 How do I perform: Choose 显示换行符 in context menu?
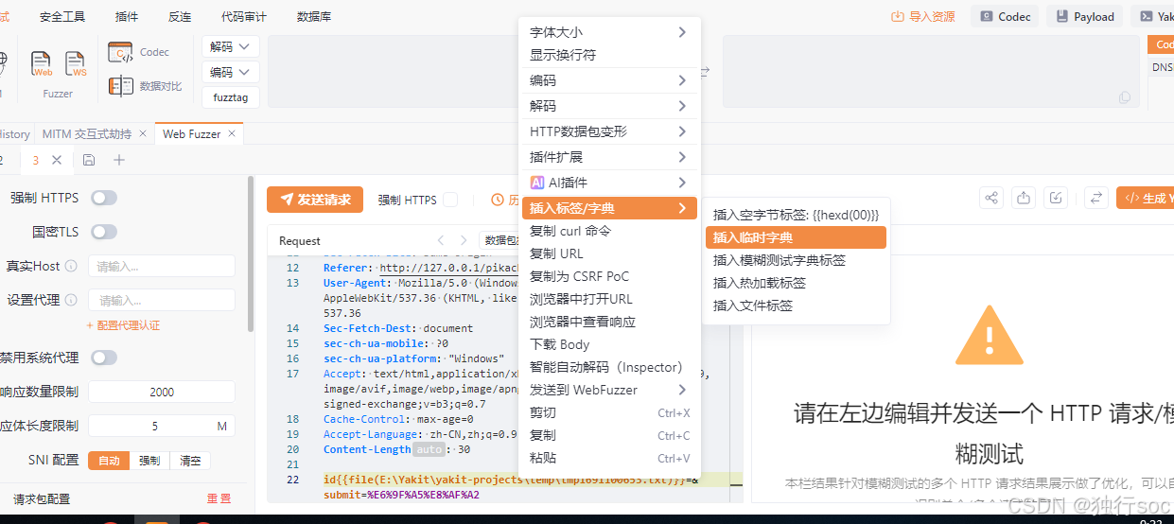(609, 55)
